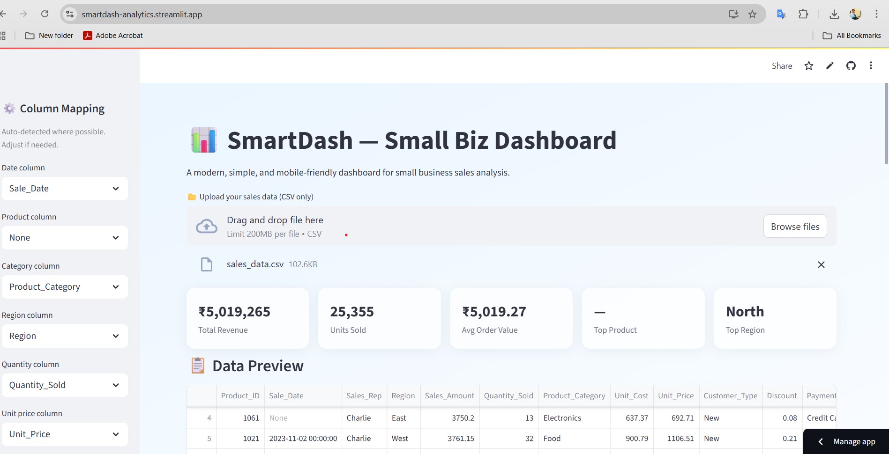Open the Sale_Date date column dropdown
The image size is (889, 454).
[x=65, y=189]
